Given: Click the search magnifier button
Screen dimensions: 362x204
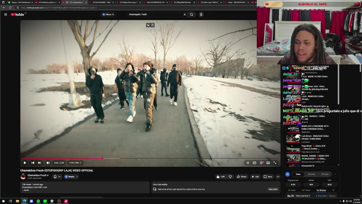Looking at the screenshot, I should [x=191, y=14].
